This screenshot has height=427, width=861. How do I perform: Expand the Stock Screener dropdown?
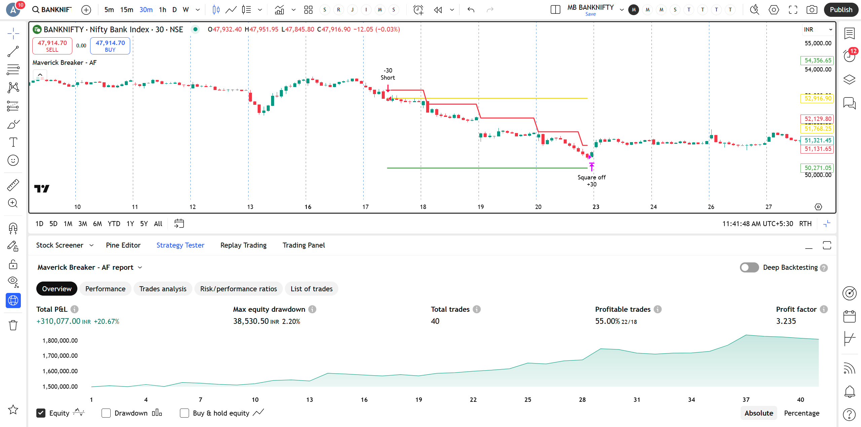pos(91,245)
